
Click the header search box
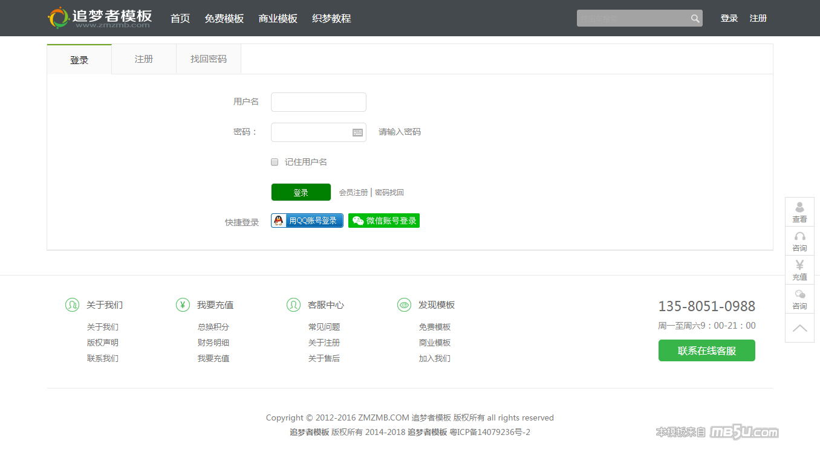(632, 19)
